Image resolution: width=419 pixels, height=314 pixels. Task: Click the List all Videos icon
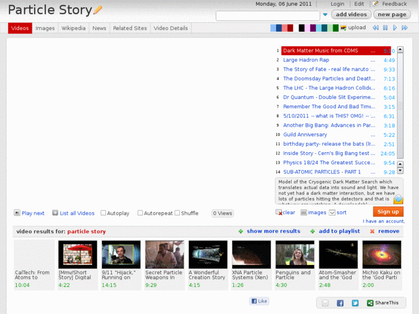coord(55,213)
